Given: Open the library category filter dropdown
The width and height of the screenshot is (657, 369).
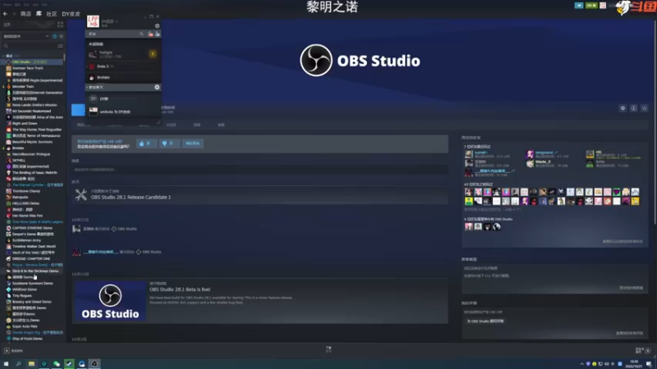Looking at the screenshot, I should pyautogui.click(x=26, y=36).
